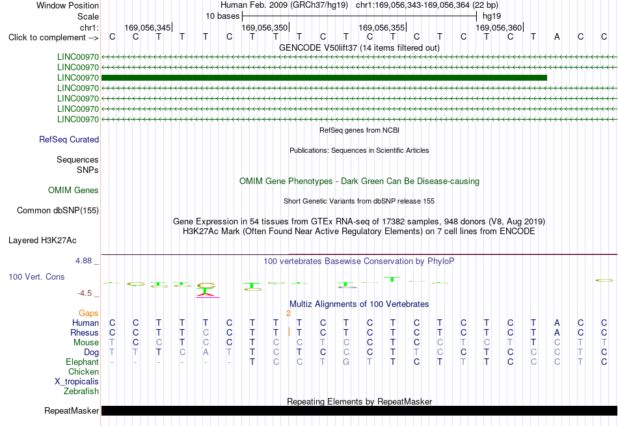The image size is (618, 426).
Task: Click the 'Zebrafish' alignment row label
Action: [x=81, y=392]
